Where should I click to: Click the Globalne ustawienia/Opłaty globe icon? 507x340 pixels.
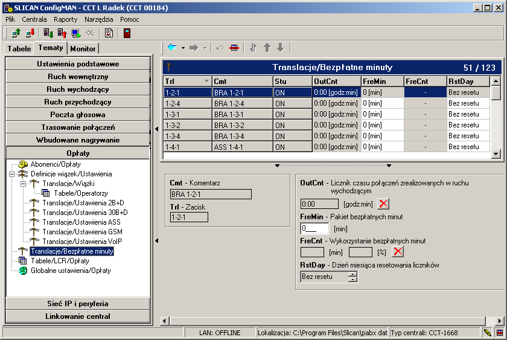click(x=23, y=271)
